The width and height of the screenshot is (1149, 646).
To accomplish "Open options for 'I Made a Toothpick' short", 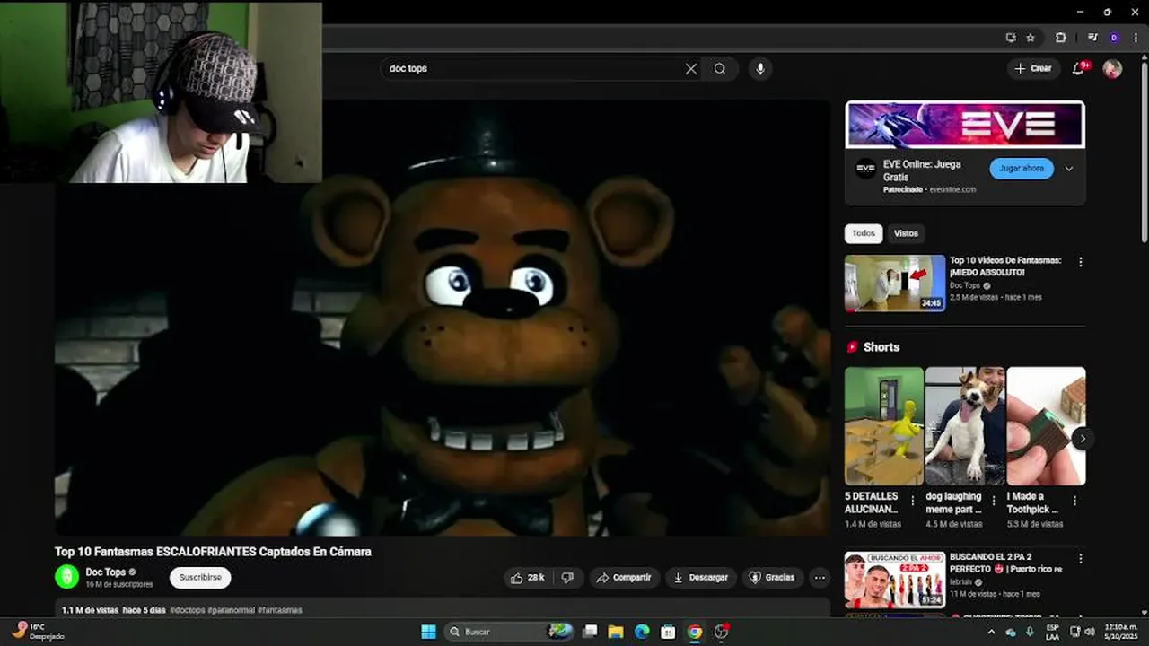I will coord(1074,501).
